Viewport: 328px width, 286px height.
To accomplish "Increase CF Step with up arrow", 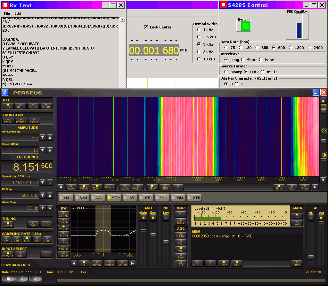I will click(x=50, y=195).
